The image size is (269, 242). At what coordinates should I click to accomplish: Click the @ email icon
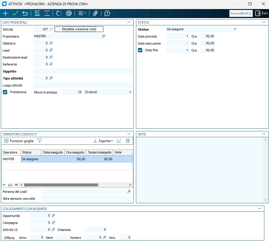point(69,13)
